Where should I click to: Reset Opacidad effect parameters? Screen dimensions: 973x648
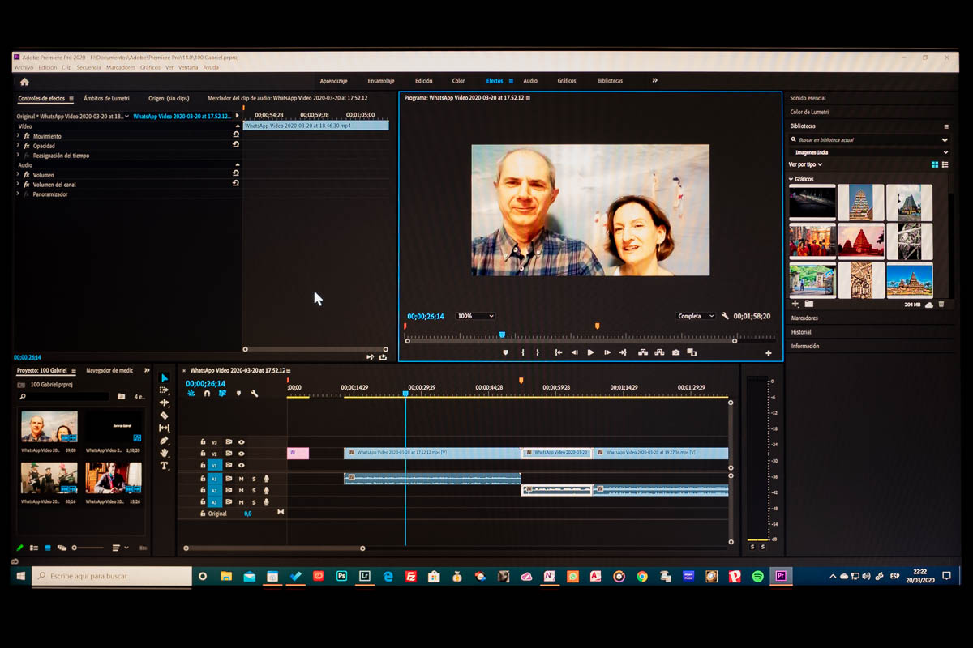point(236,144)
